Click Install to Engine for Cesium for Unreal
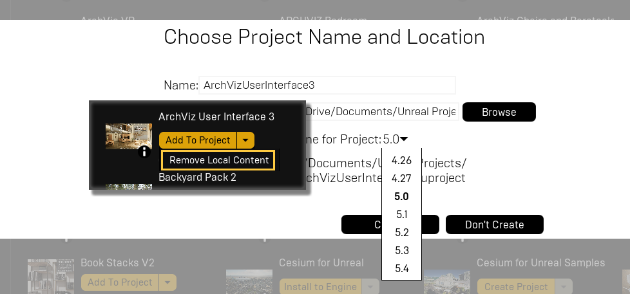630x294 pixels. point(320,287)
